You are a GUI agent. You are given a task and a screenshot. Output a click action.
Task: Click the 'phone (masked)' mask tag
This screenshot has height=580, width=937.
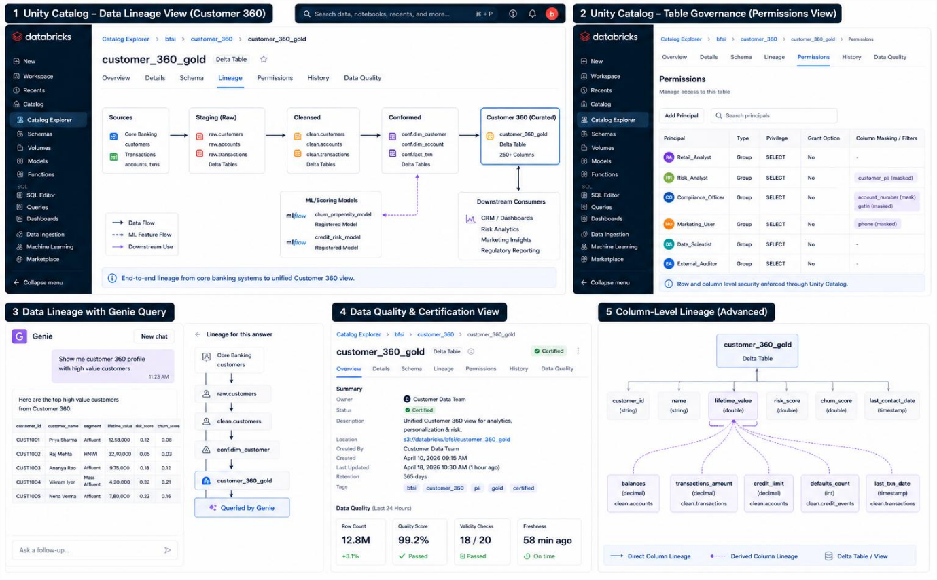878,224
